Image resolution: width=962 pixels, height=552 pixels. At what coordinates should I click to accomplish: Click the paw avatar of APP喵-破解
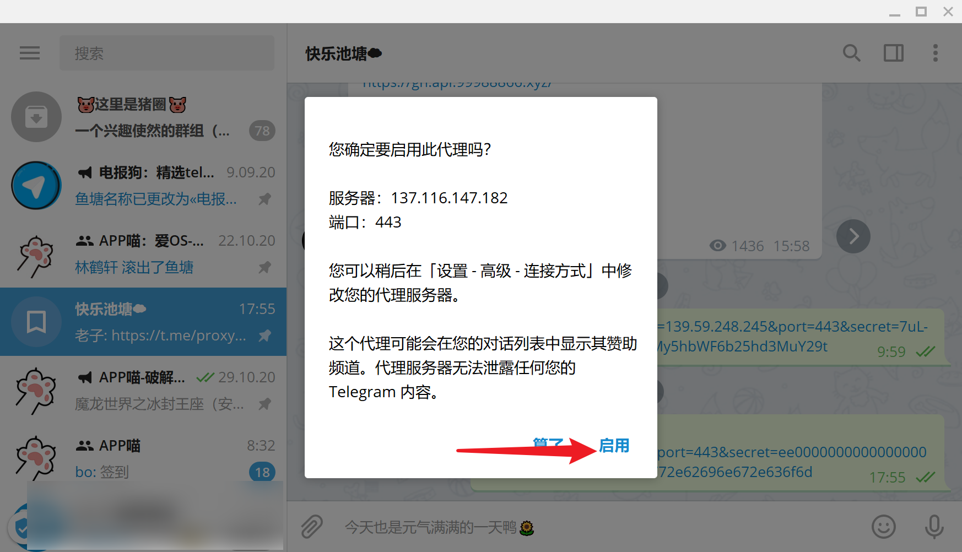pos(36,392)
